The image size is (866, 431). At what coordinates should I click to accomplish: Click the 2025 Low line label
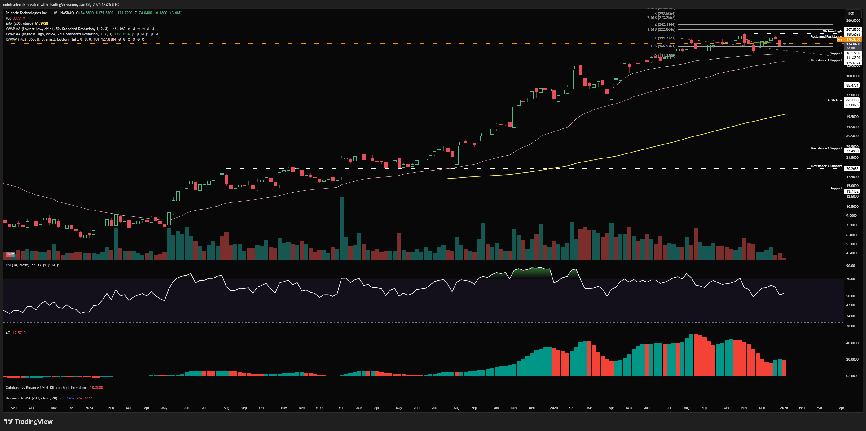click(834, 100)
